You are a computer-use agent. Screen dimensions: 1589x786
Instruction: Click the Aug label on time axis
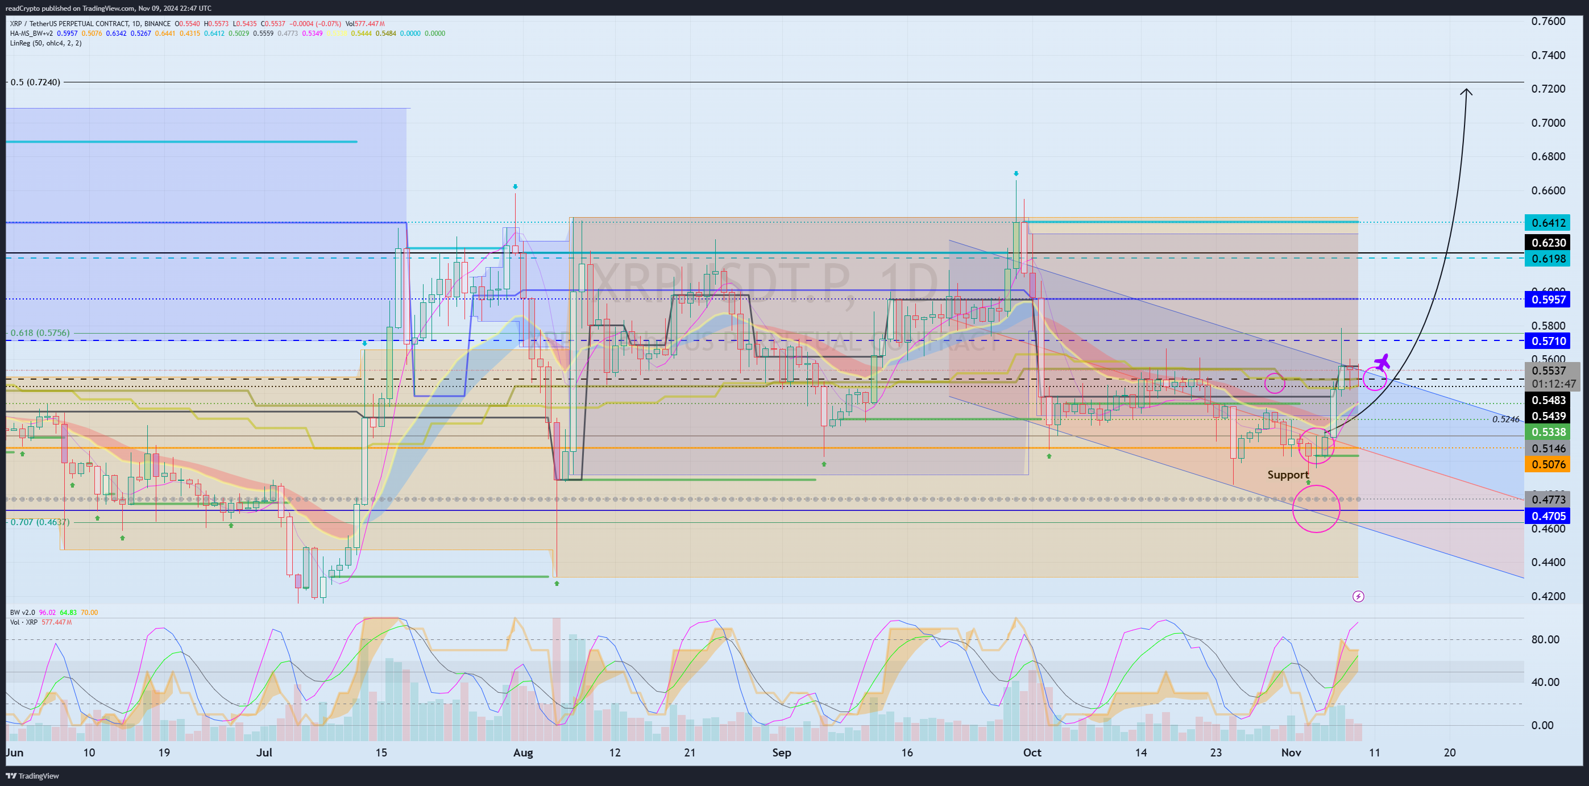(523, 752)
